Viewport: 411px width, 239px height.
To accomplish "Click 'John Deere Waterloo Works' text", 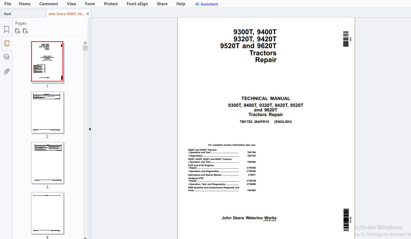I will point(249,218).
